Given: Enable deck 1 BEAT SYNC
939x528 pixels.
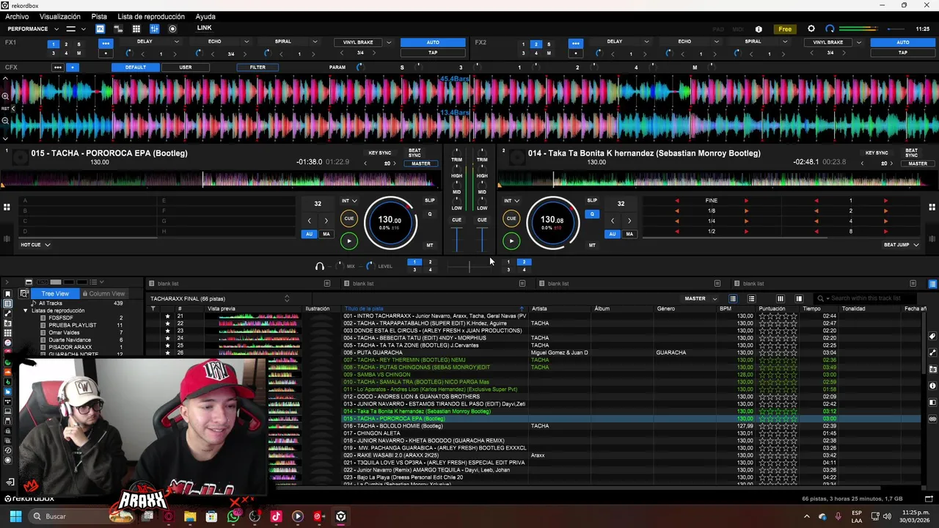Looking at the screenshot, I should 414,153.
